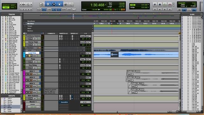The height and width of the screenshot is (115, 204).
Task: Open Nudge value dropdown arrow
Action: pos(148,7)
